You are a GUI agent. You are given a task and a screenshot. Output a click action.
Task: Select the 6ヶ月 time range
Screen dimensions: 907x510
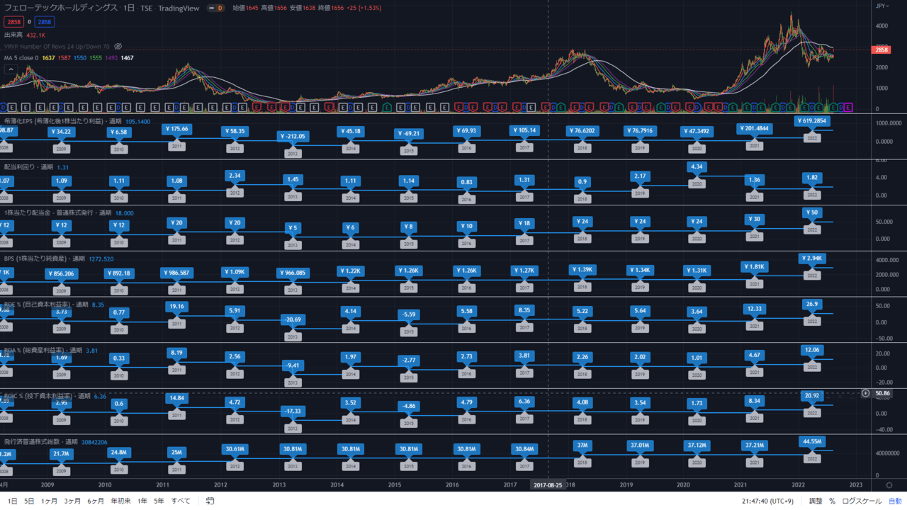click(96, 501)
